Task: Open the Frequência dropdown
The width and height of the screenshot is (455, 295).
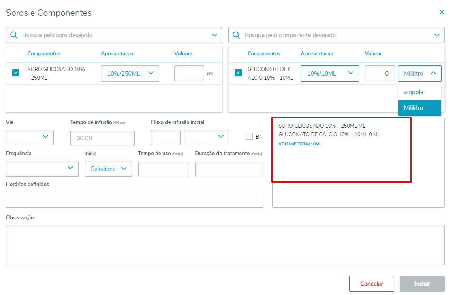Action: 42,168
